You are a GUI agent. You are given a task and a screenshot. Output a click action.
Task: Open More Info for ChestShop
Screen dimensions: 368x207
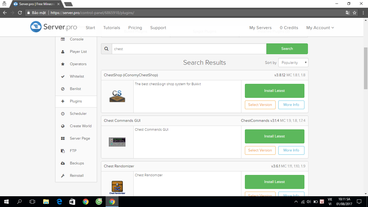click(x=291, y=105)
